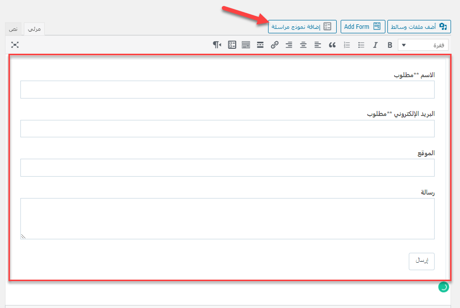The width and height of the screenshot is (460, 308).
Task: Switch to the مرئي visual tab
Action: point(34,29)
